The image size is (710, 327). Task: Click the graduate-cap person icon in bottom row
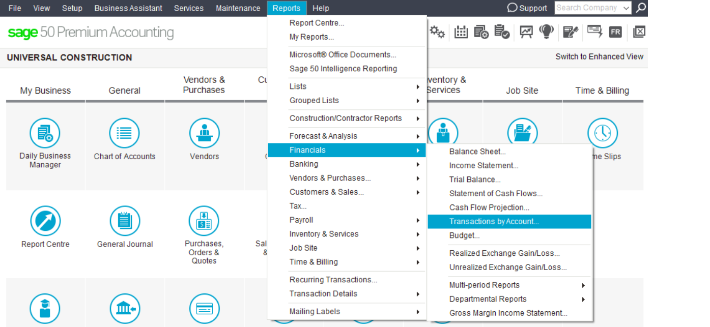click(45, 309)
